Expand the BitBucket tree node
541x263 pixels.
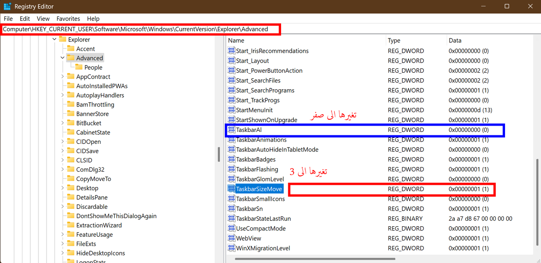tap(63, 123)
